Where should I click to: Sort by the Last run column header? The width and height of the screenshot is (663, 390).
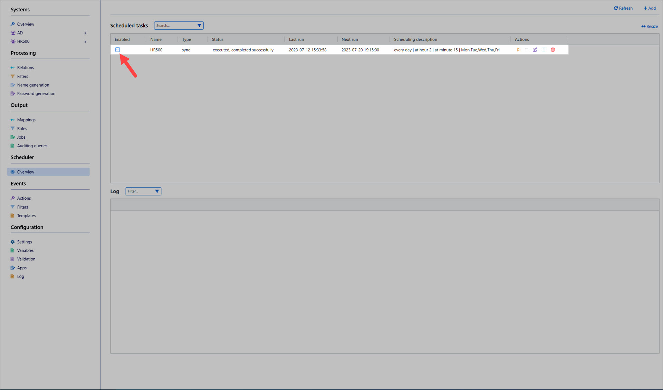point(296,39)
